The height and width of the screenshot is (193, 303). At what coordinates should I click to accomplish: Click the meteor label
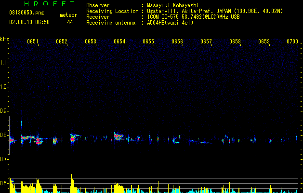(x=68, y=15)
